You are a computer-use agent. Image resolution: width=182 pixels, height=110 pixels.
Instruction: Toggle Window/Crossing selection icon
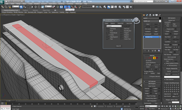point(32,7)
